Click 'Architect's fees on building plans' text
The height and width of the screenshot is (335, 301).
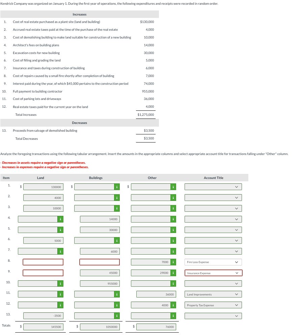click(x=36, y=45)
